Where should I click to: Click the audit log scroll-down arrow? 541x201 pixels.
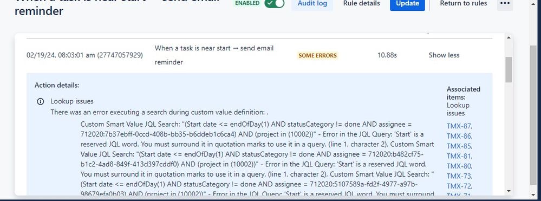click(x=509, y=191)
